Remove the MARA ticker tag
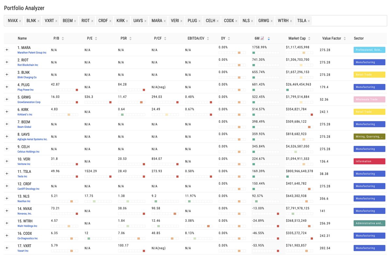The width and height of the screenshot is (392, 258). pos(165,21)
